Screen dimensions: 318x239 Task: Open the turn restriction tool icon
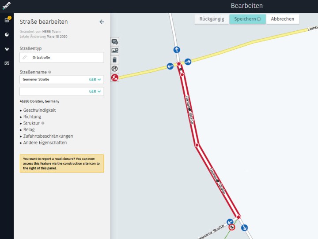tap(115, 69)
